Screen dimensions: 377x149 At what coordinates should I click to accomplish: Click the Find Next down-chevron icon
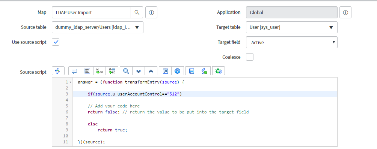click(x=139, y=71)
